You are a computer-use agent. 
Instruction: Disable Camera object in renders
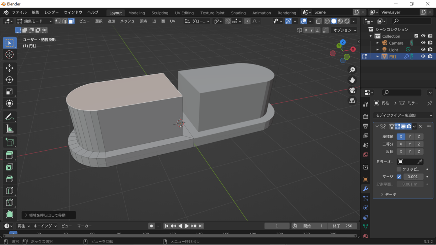(430, 43)
